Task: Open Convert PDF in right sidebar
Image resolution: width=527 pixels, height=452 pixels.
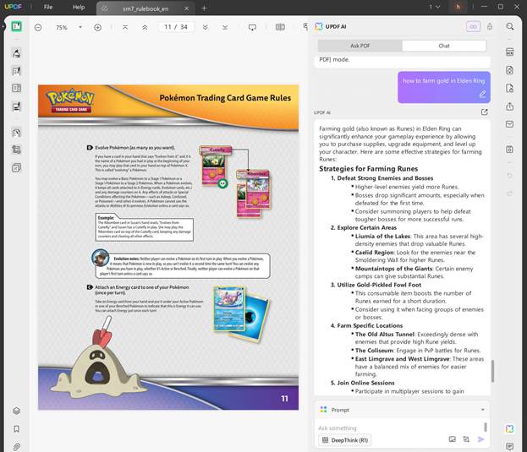Action: point(509,70)
